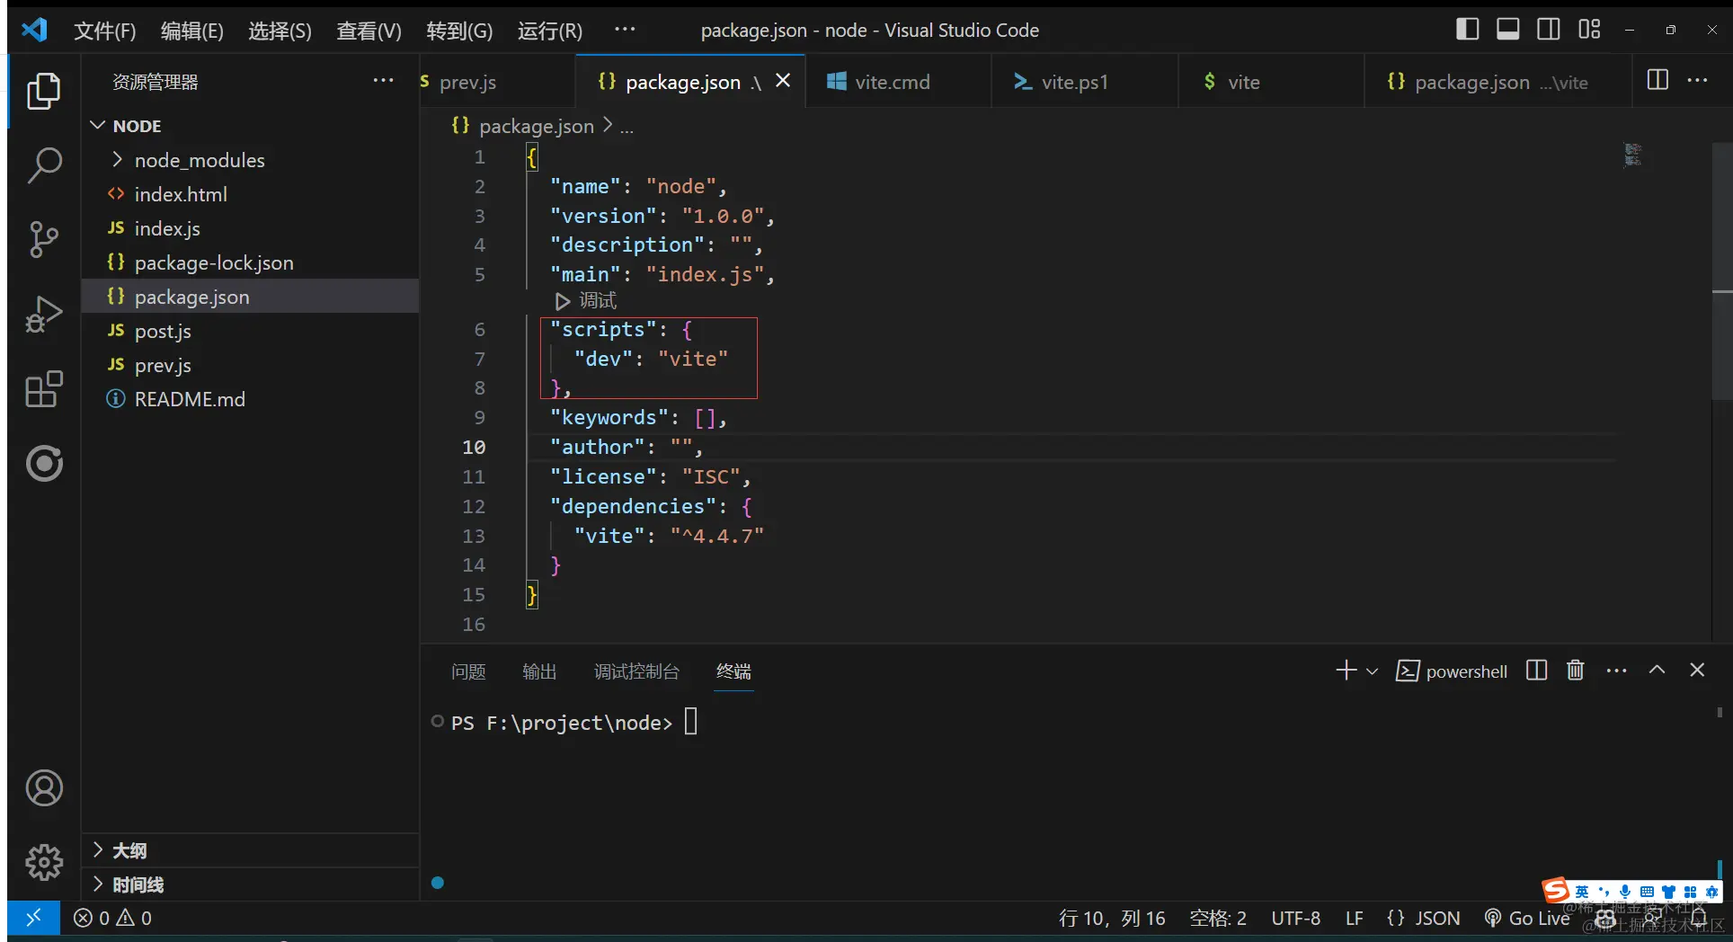
Task: Open index.js in the explorer
Action: pyautogui.click(x=252, y=228)
